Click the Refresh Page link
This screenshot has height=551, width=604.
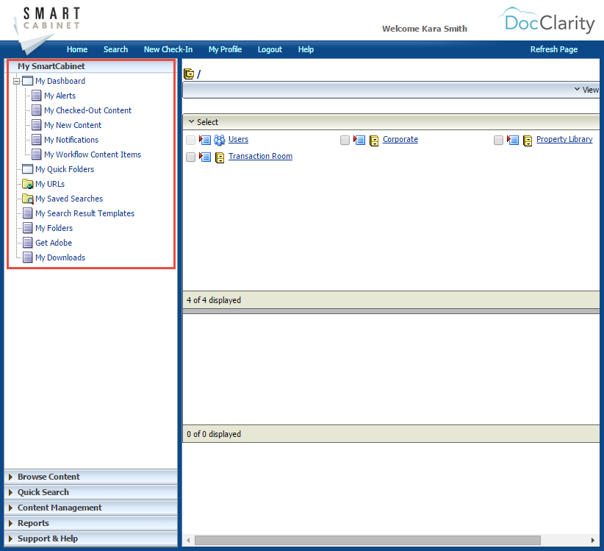pos(553,49)
